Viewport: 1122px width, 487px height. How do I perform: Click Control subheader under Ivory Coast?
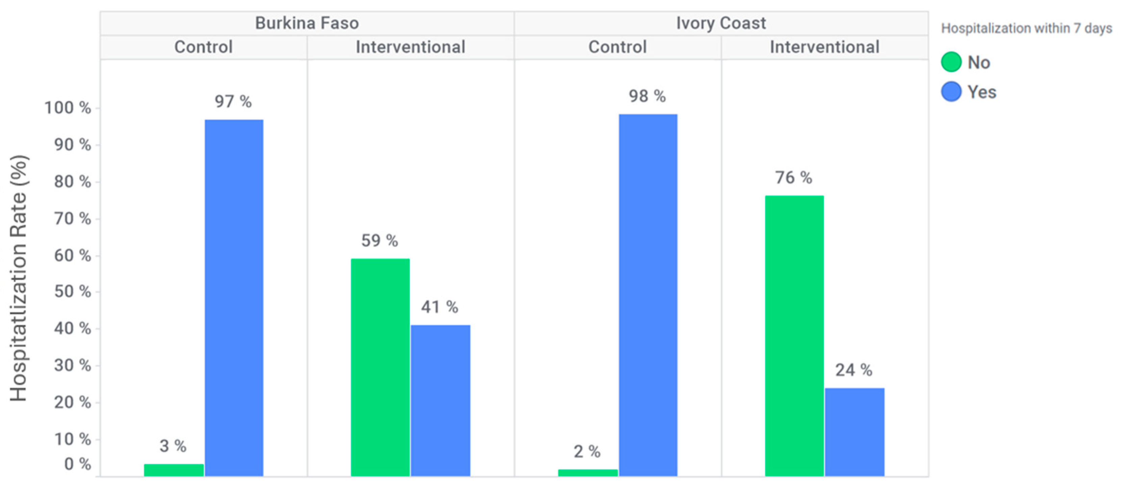pos(617,47)
